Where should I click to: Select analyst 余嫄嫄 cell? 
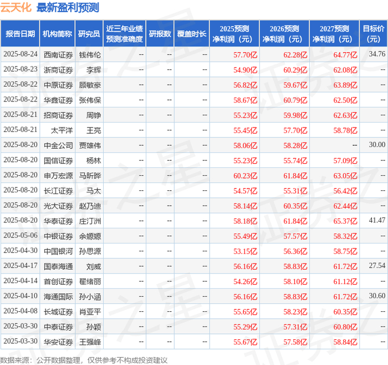point(90,236)
